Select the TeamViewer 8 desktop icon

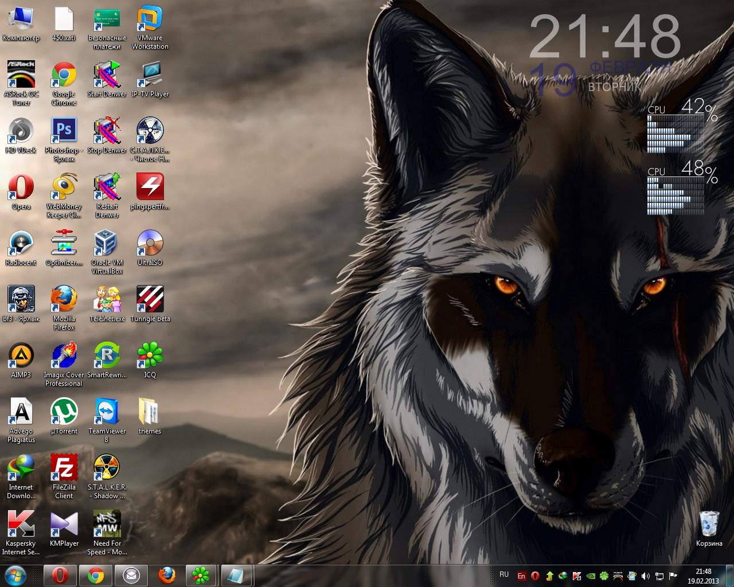tap(107, 412)
